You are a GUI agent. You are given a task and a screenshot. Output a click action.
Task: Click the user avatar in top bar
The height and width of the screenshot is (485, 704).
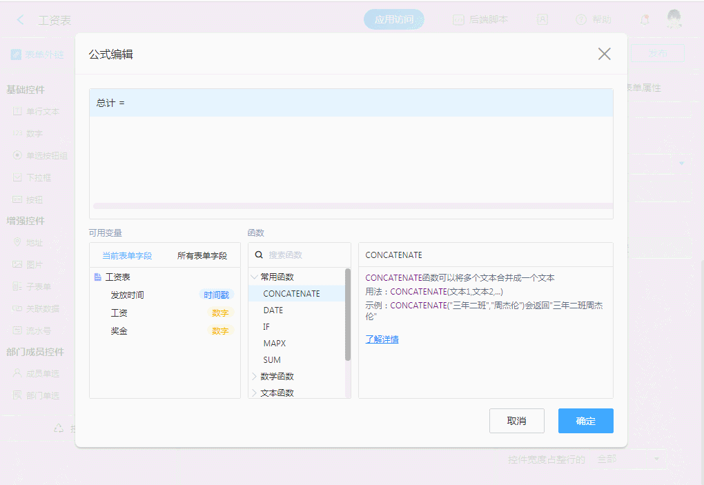coord(674,19)
